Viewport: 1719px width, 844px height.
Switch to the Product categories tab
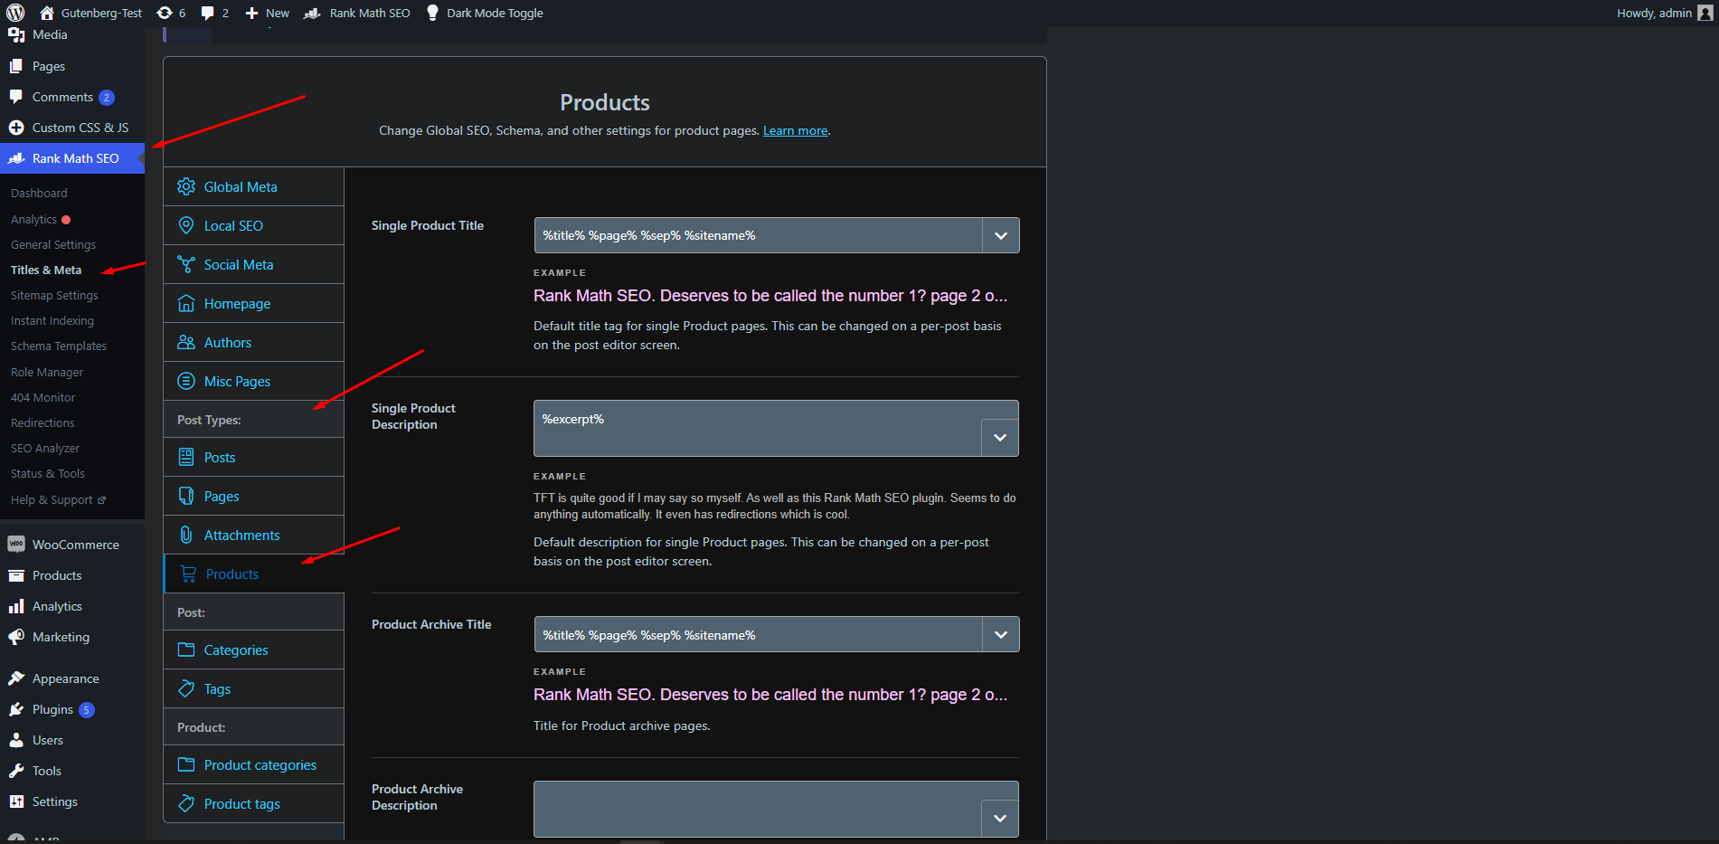click(260, 764)
